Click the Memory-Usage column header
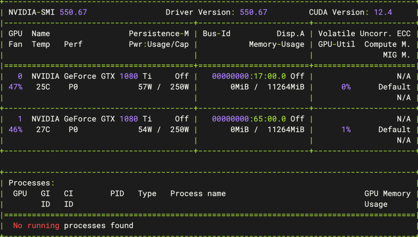Viewport: 418px width, 237px height. pos(276,44)
